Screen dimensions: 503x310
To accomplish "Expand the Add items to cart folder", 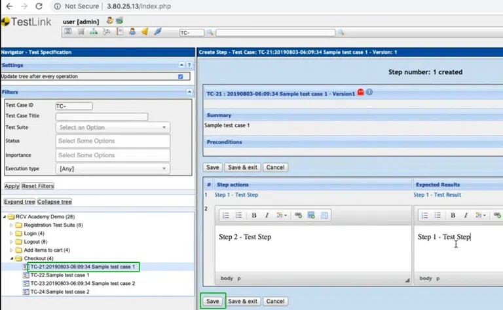I will point(12,250).
